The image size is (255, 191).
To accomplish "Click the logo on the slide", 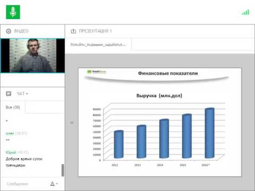I will [x=97, y=72].
